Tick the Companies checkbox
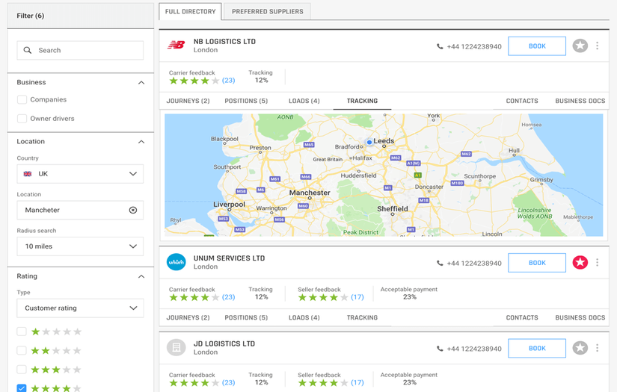617x392 pixels. [x=22, y=99]
